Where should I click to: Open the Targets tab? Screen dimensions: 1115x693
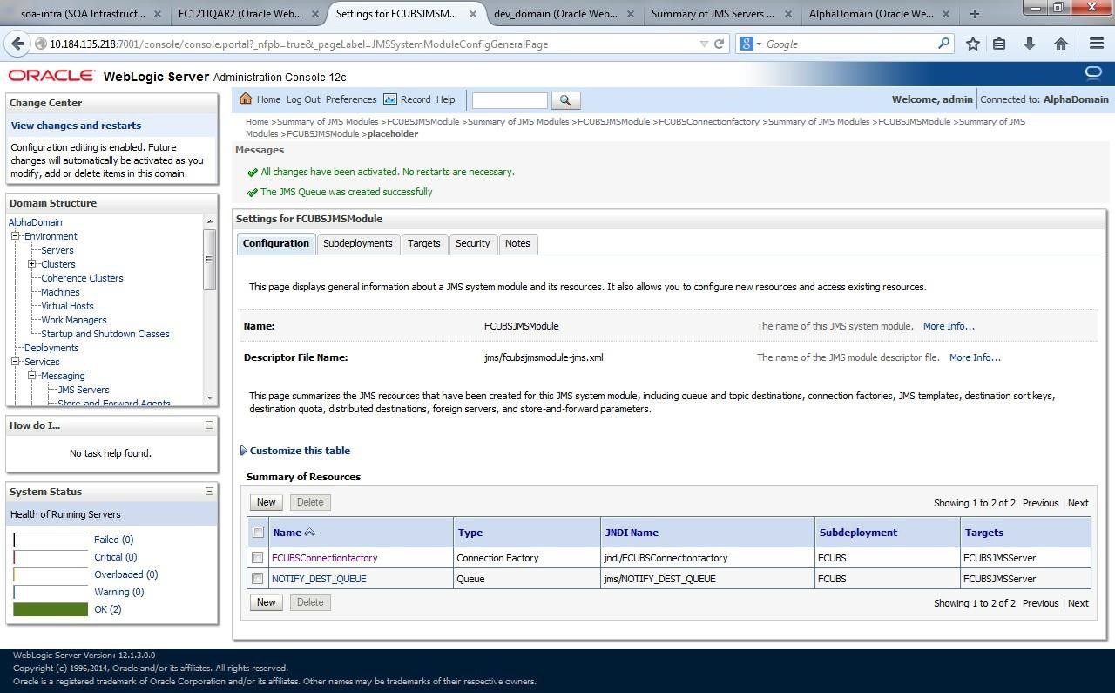pos(424,244)
